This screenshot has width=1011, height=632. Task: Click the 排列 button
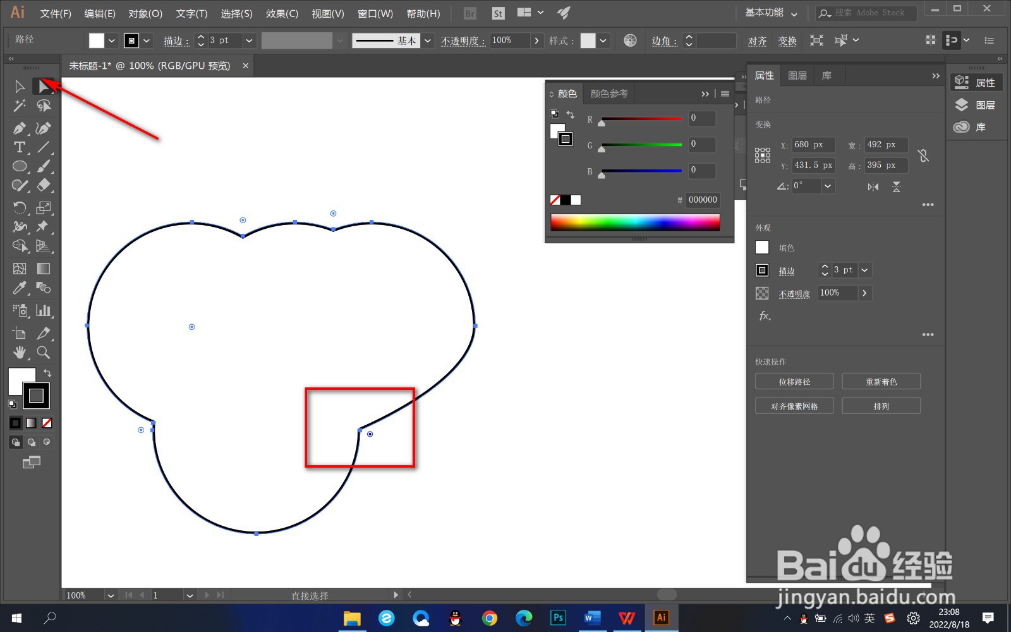(x=881, y=406)
